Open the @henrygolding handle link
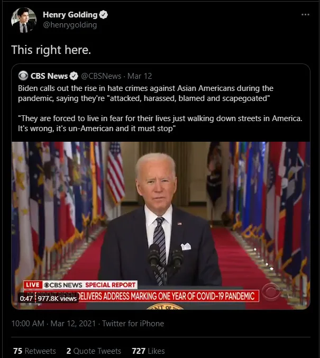 click(x=70, y=25)
